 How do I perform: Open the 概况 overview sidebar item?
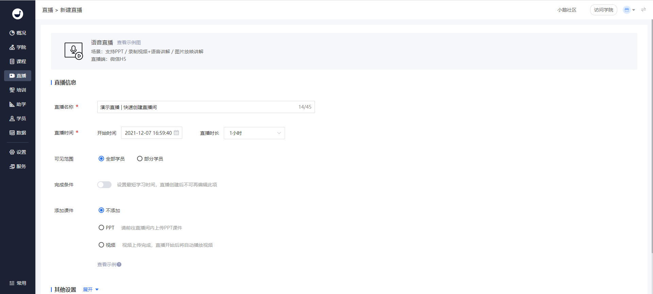point(18,33)
